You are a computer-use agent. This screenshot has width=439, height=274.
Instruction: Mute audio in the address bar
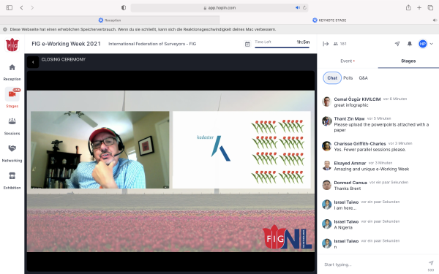298,8
